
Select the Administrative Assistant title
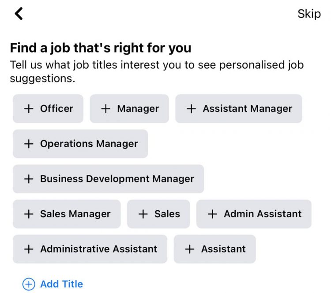(x=90, y=249)
